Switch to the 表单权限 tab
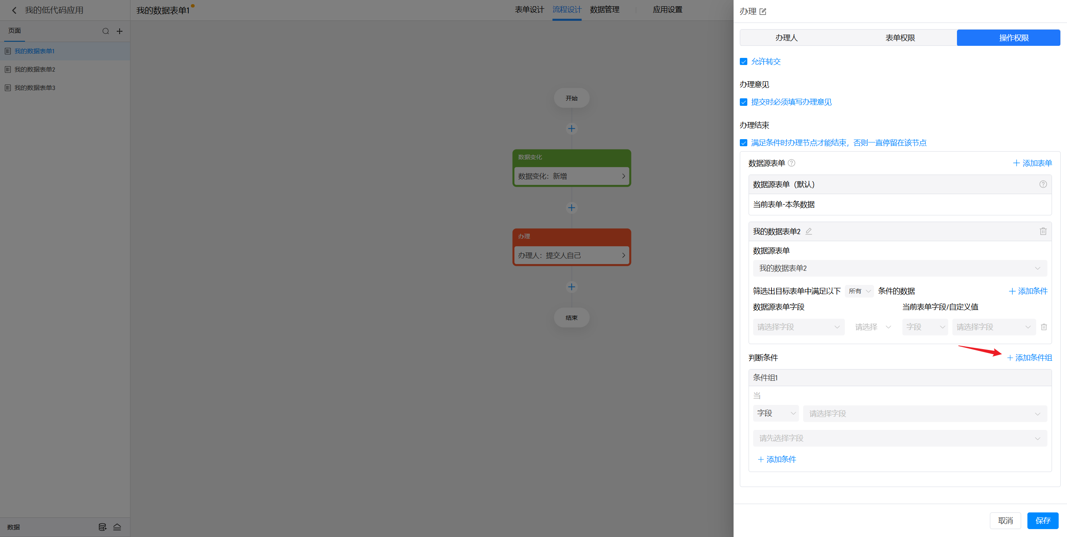This screenshot has height=537, width=1067. [x=900, y=38]
